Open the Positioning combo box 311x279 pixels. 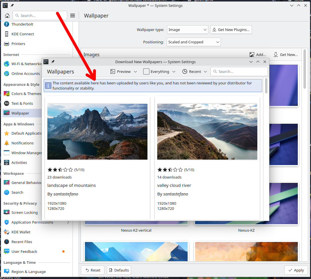click(x=194, y=42)
